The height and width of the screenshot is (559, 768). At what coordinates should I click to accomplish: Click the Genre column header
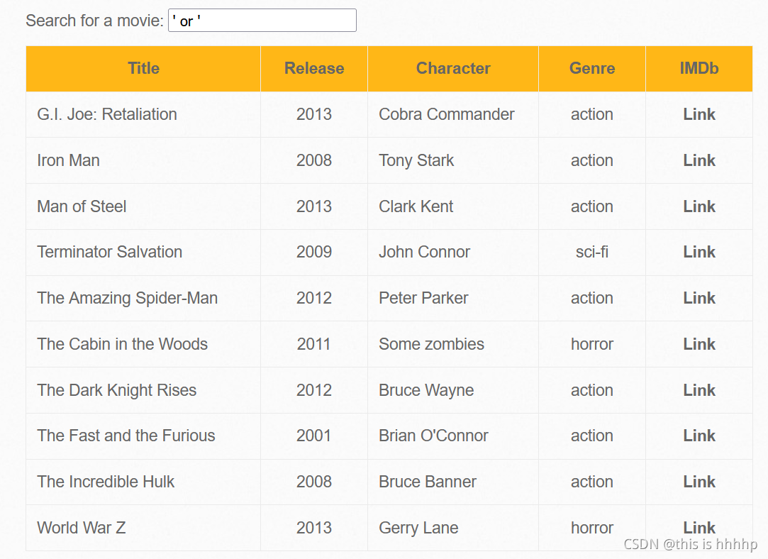[x=591, y=69]
